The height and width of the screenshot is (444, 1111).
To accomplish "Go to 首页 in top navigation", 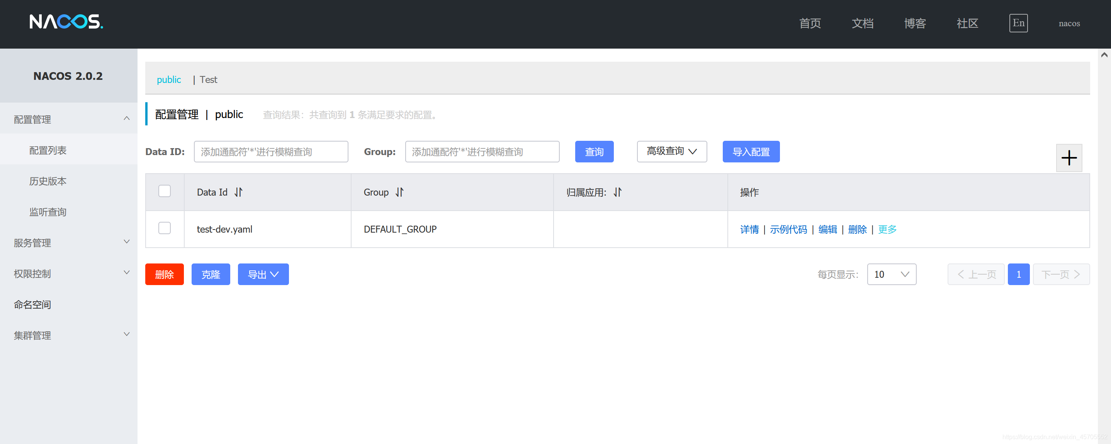I will (x=810, y=23).
